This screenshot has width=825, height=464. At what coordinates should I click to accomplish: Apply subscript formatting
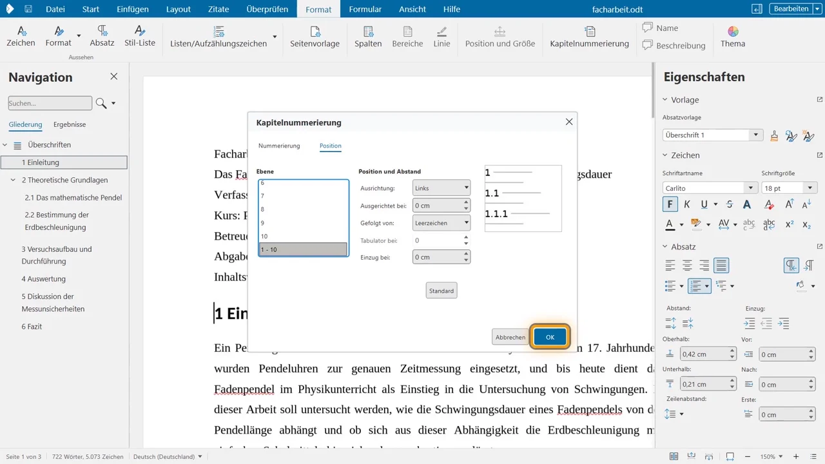pos(806,224)
